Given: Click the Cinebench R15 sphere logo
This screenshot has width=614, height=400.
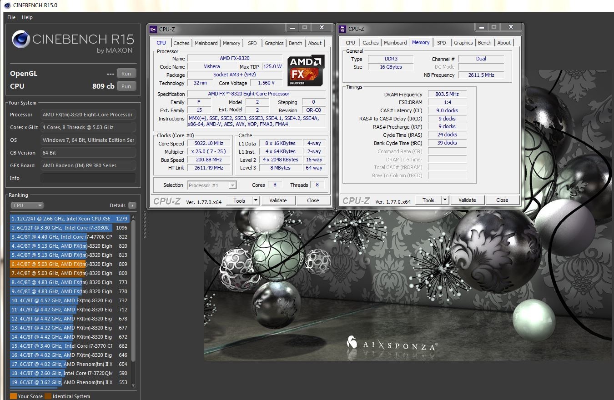Looking at the screenshot, I should [x=21, y=39].
